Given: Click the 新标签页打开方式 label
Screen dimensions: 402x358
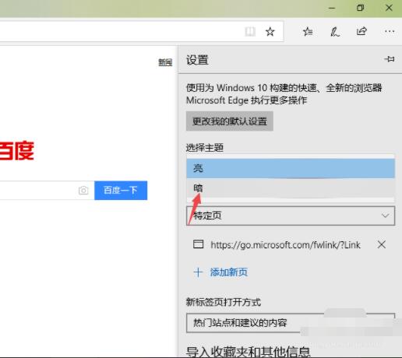Looking at the screenshot, I should click(224, 302).
